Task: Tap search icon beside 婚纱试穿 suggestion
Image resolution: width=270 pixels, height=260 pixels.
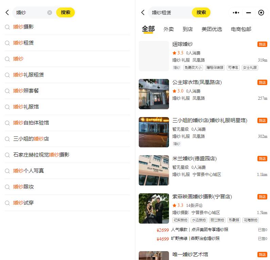Action: coord(7,203)
